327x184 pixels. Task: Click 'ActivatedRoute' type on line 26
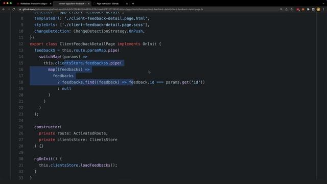click(90, 133)
